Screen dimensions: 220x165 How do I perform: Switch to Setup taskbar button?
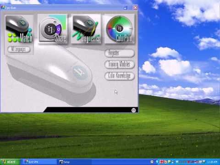(75, 162)
